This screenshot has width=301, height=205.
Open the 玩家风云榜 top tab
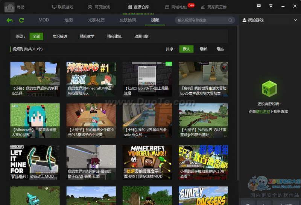tap(214, 7)
